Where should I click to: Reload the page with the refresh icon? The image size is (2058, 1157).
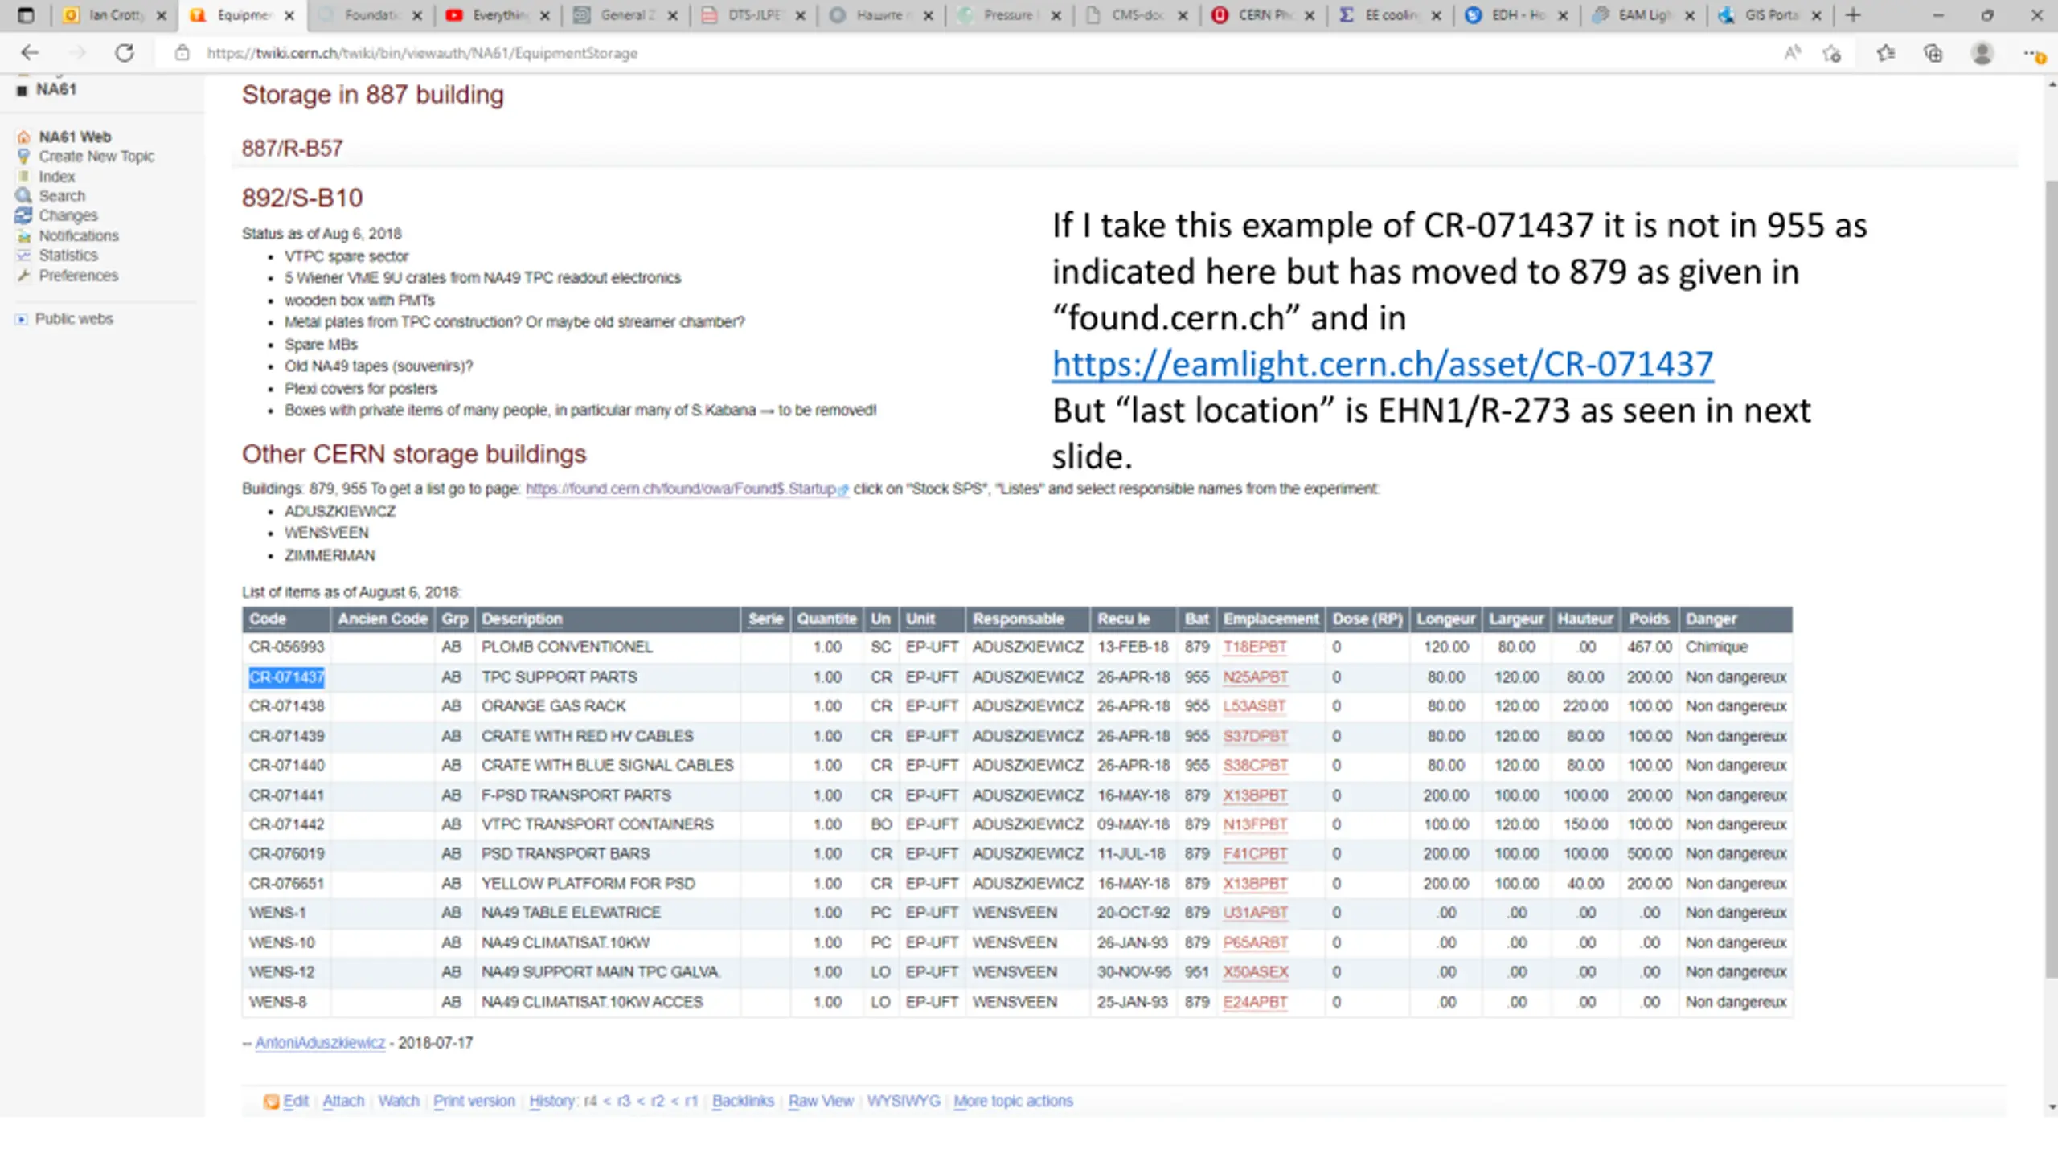click(x=124, y=53)
